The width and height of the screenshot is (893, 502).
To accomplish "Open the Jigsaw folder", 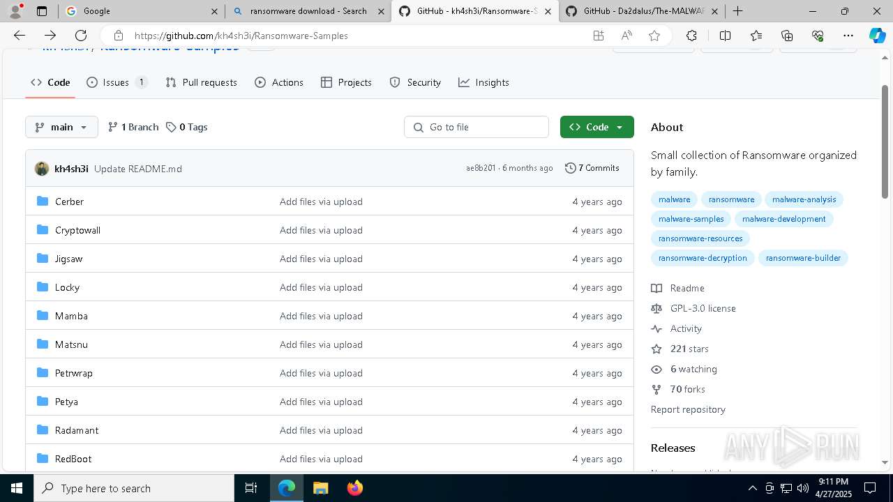I will [68, 259].
